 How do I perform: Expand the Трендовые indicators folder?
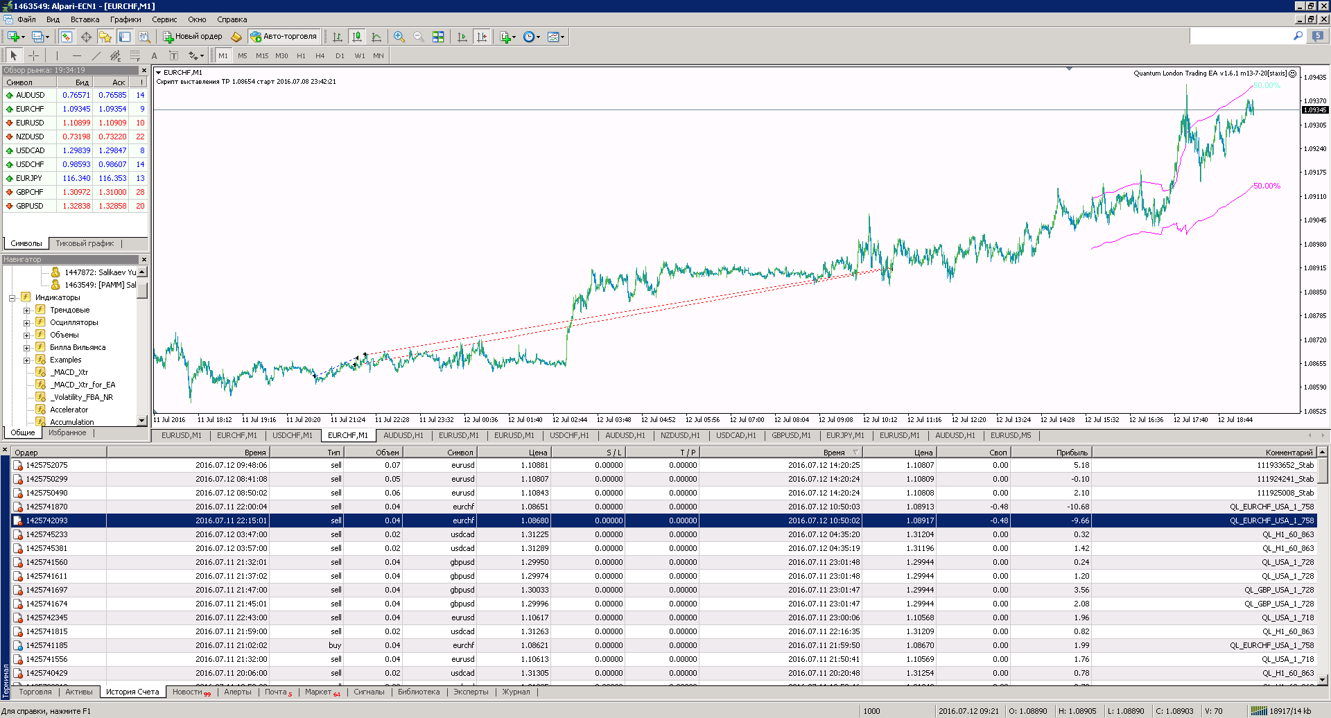(26, 310)
